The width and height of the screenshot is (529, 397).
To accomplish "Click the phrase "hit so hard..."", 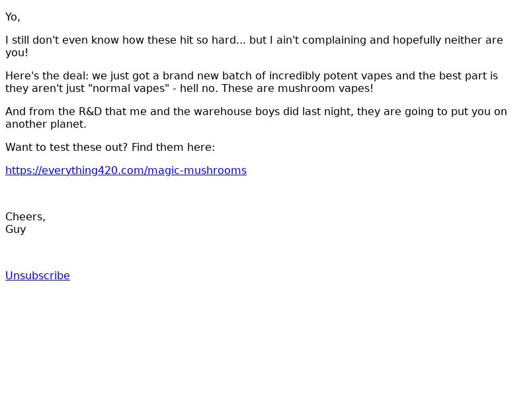I will [212, 40].
